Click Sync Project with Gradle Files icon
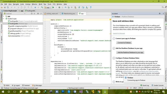Viewport: 167px width, 94px height. 79,8
